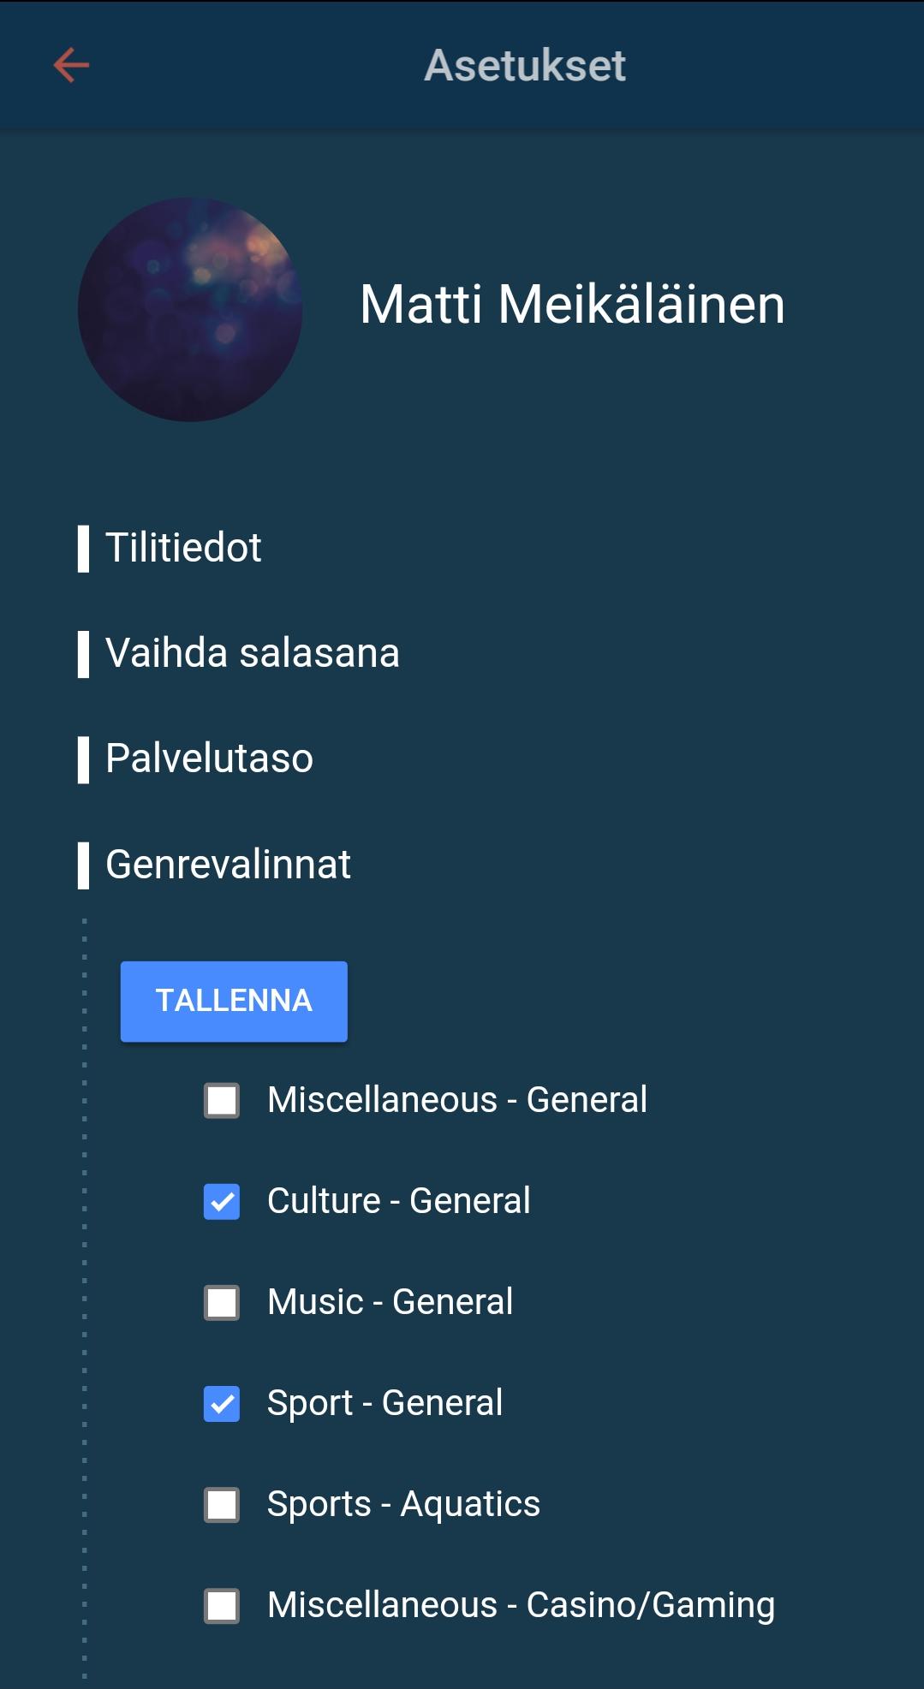Expand the Tilitiedot section

coord(183,548)
